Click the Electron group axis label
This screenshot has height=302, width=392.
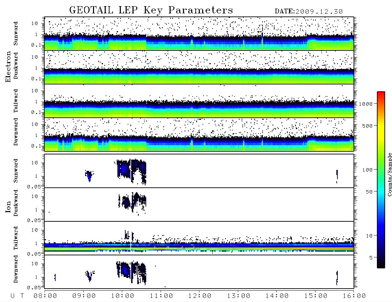pyautogui.click(x=8, y=67)
